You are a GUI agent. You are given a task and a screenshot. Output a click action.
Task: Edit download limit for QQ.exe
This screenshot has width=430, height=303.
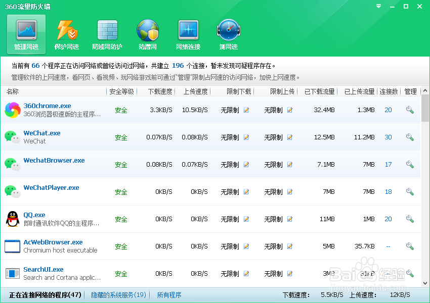tap(246, 219)
